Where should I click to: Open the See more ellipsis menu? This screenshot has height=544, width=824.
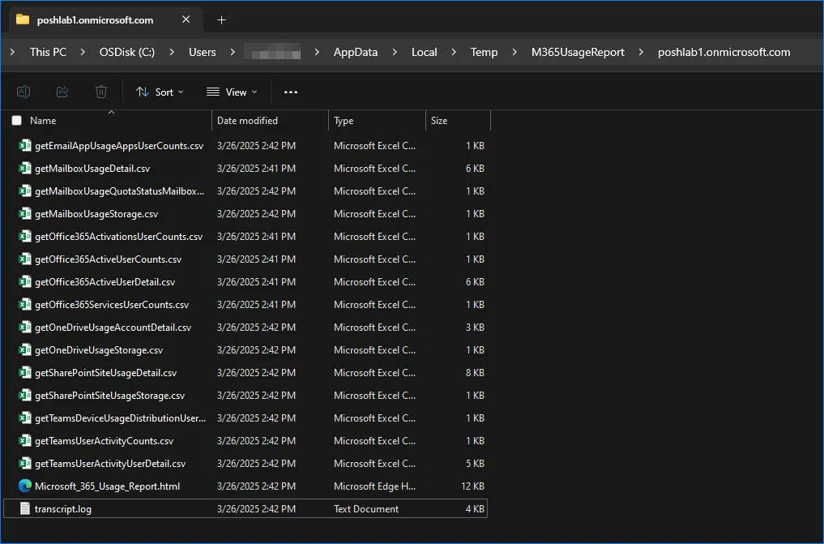(291, 92)
